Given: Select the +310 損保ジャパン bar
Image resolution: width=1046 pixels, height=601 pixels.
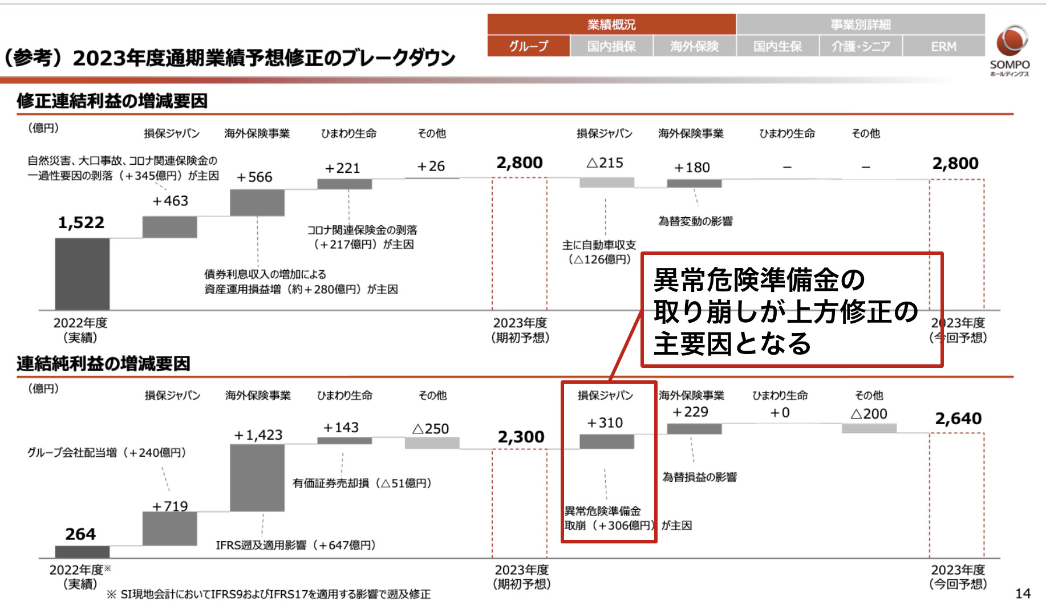Looking at the screenshot, I should [607, 441].
